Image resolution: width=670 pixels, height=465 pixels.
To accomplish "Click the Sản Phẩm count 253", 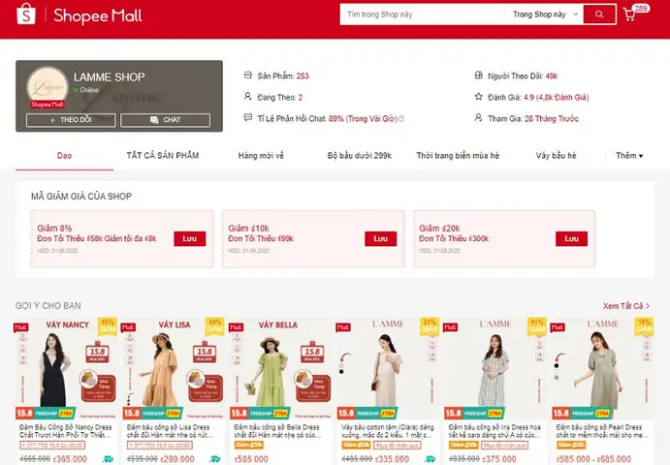I will point(303,76).
